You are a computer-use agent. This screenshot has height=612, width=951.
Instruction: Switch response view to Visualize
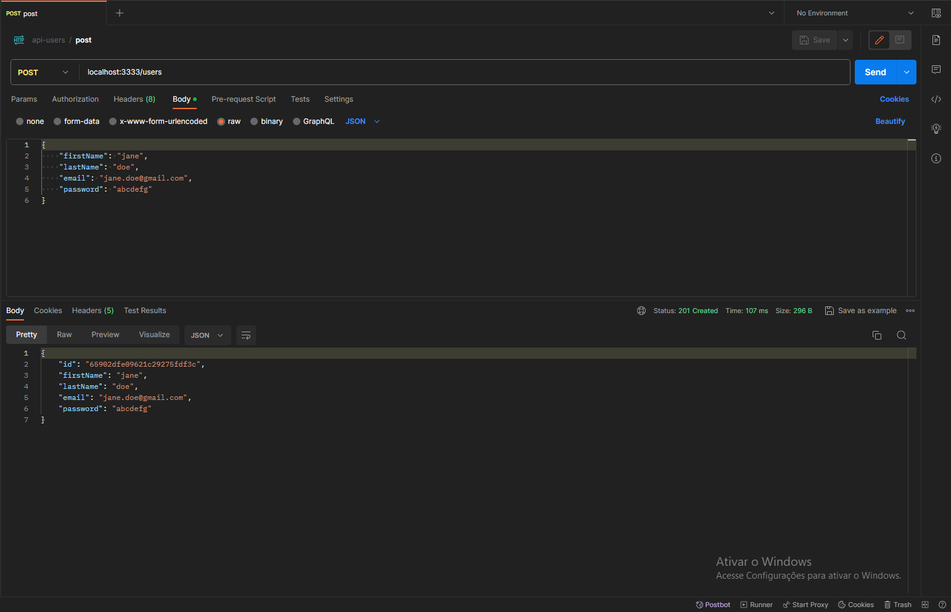coord(154,335)
